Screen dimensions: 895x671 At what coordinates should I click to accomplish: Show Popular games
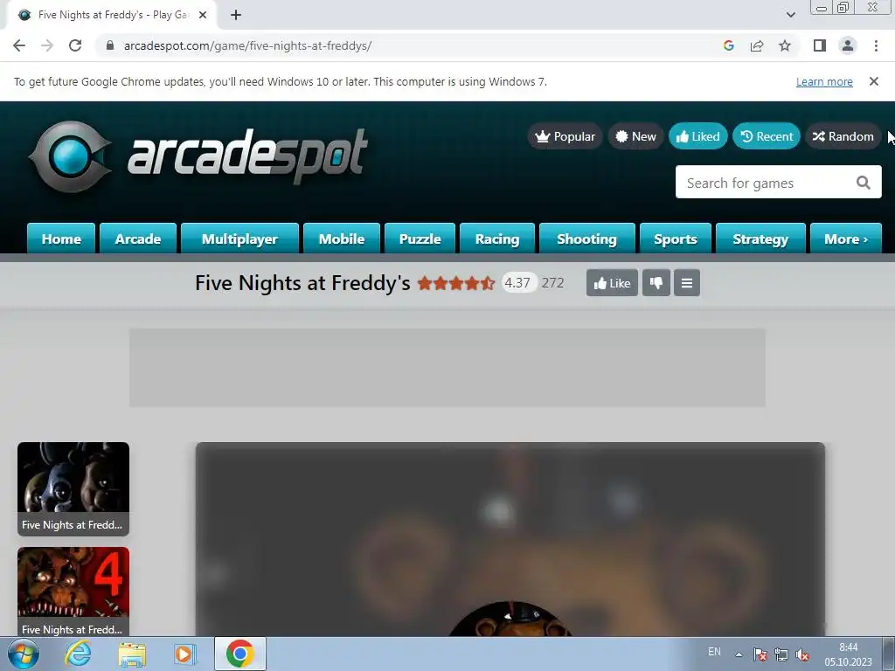pyautogui.click(x=565, y=136)
